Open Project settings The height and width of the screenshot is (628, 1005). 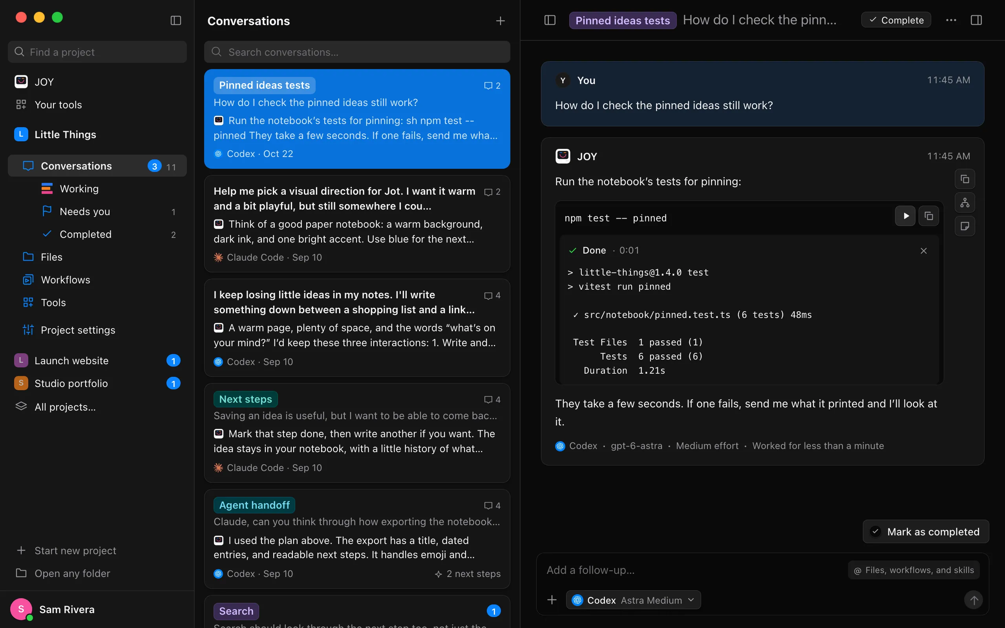[x=97, y=330]
